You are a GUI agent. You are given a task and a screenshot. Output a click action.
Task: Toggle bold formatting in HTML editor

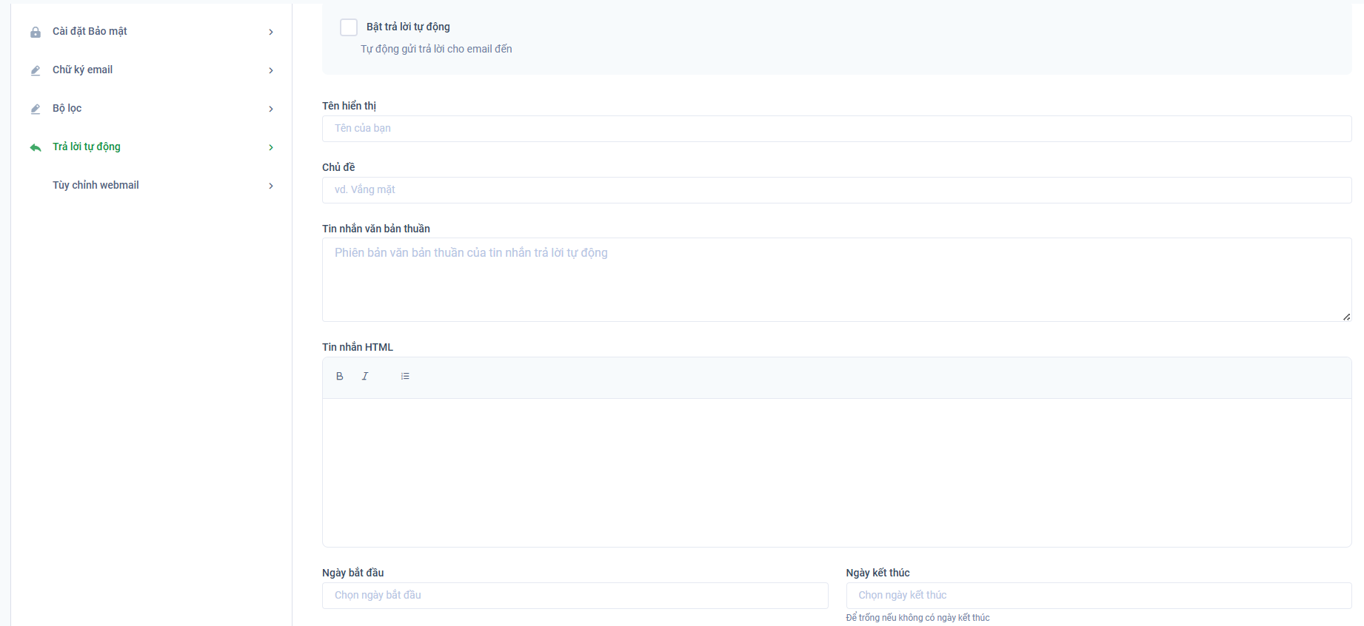coord(340,377)
